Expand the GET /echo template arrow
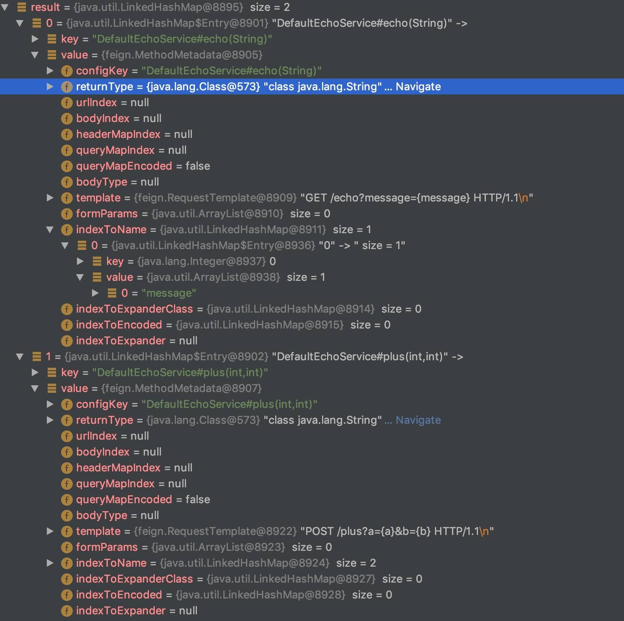This screenshot has width=624, height=621. [x=50, y=198]
